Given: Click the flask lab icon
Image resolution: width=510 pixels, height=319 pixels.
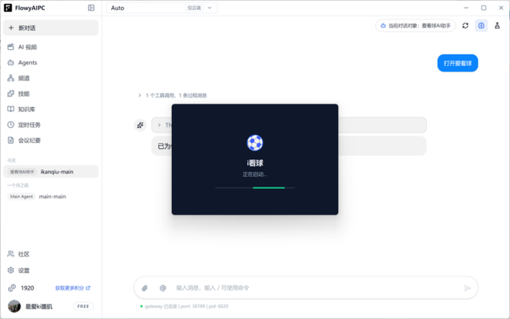Looking at the screenshot, I should 497,25.
